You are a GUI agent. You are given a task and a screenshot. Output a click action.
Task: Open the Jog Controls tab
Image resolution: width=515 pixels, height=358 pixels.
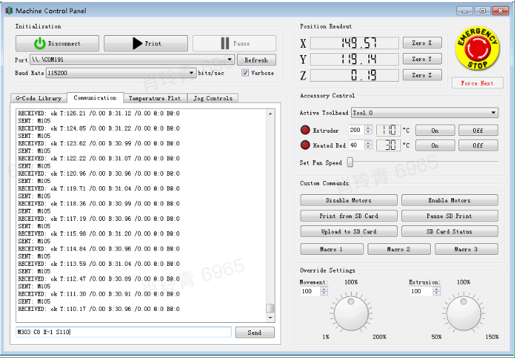click(212, 98)
